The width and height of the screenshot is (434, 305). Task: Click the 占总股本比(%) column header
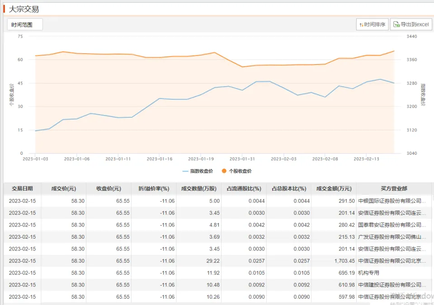coord(289,189)
